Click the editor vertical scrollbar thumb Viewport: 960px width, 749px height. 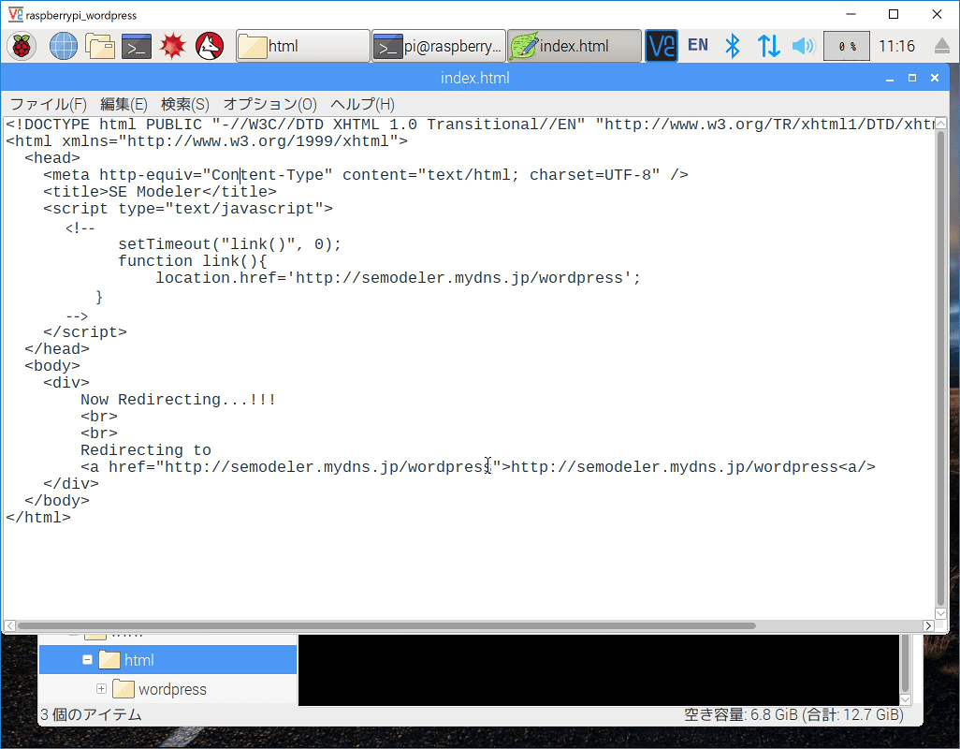(x=940, y=368)
